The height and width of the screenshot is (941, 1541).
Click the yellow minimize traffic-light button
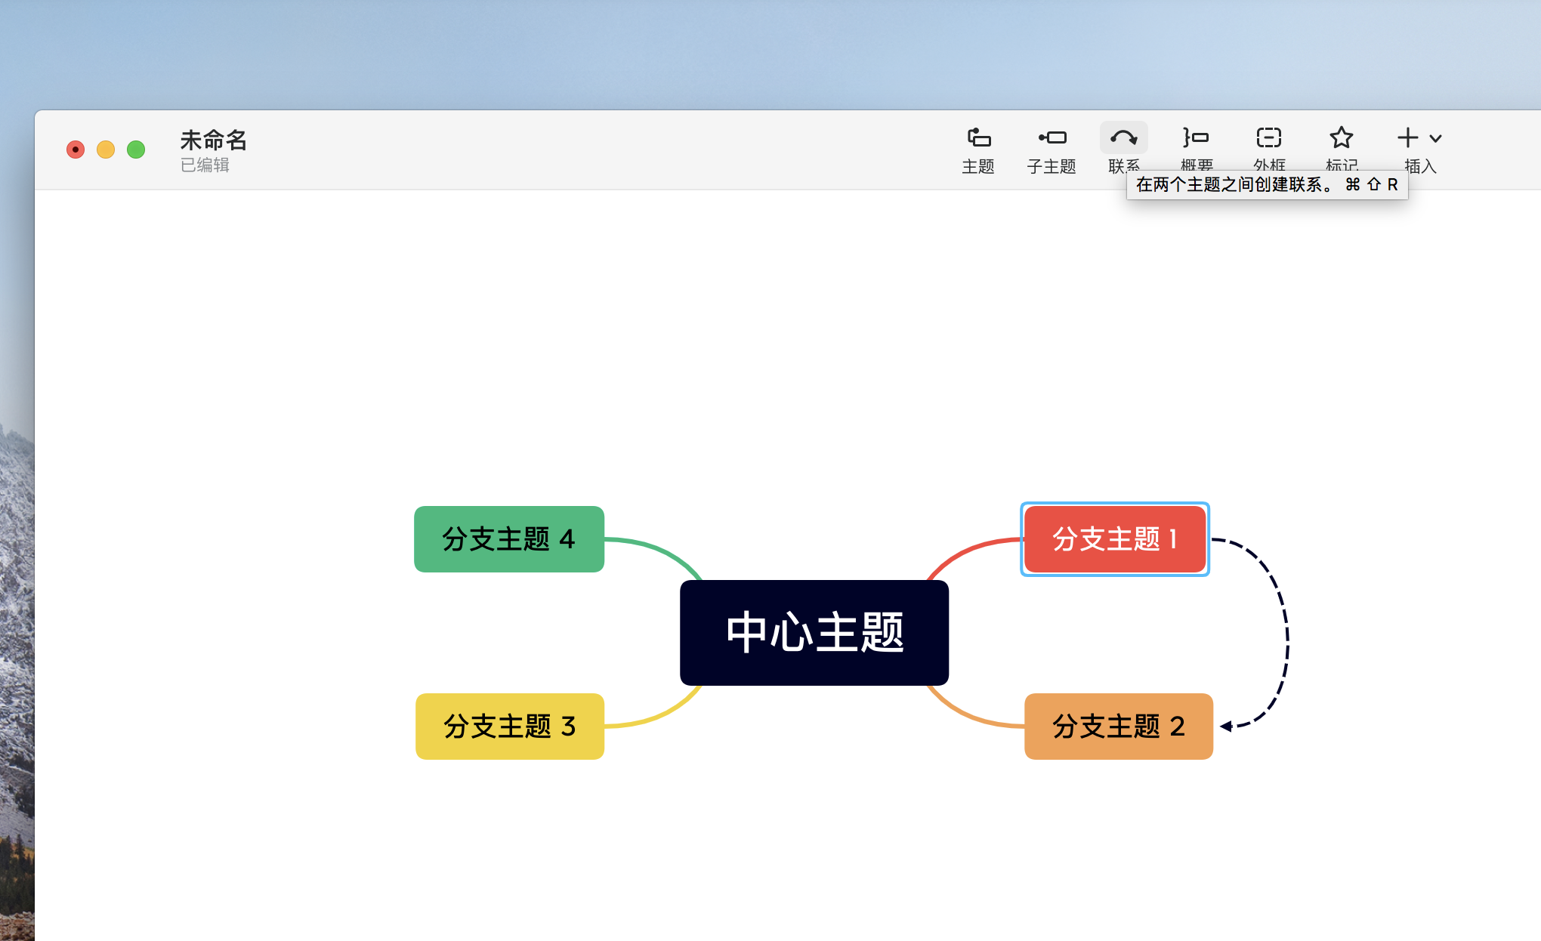[106, 149]
